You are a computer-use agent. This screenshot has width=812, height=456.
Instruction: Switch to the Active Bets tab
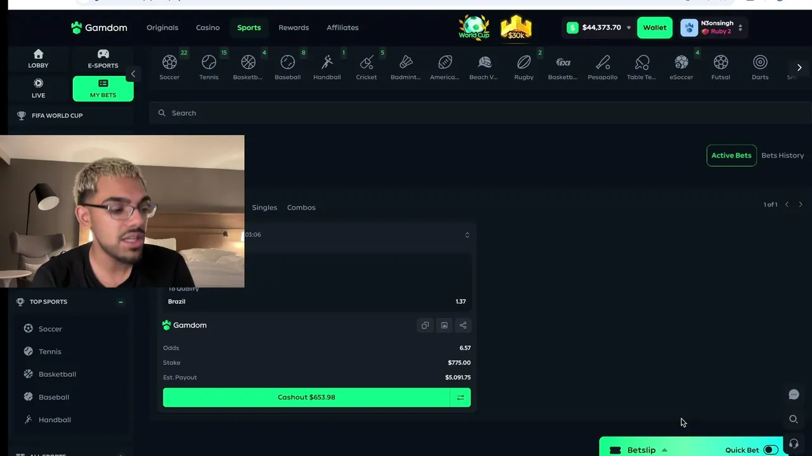point(731,156)
